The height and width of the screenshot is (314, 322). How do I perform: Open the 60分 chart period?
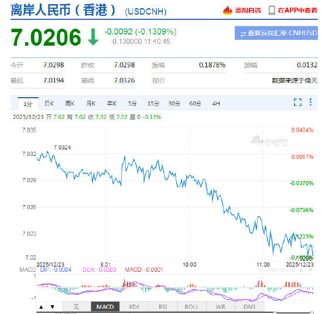click(195, 103)
